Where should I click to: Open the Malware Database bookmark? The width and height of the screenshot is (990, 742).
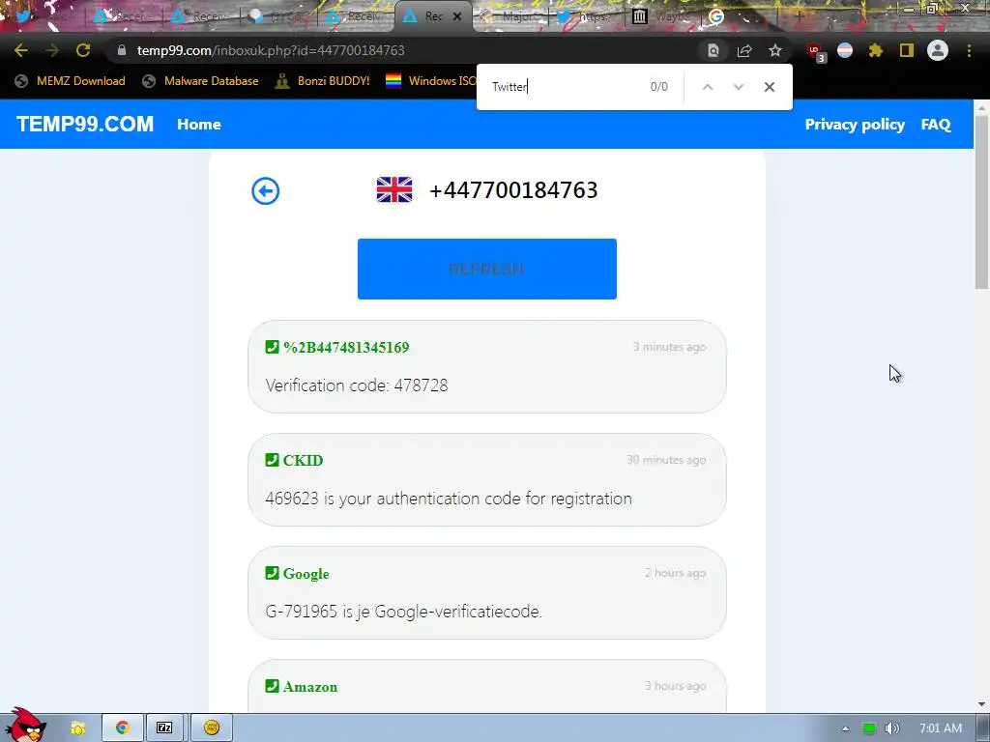(200, 81)
